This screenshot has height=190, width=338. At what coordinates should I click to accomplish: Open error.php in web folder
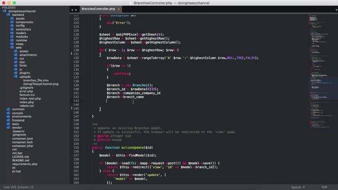point(26,91)
